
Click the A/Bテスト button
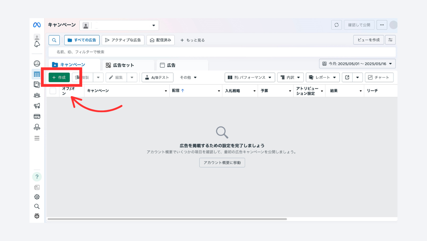[157, 77]
